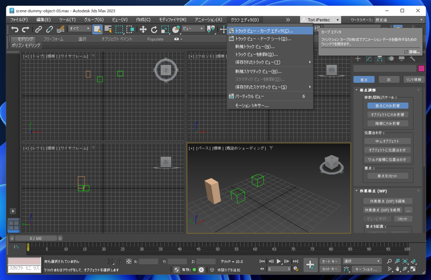Choose '新規スケマティク ビュー' menu item
Screen dimensions: 431x280
270,71
